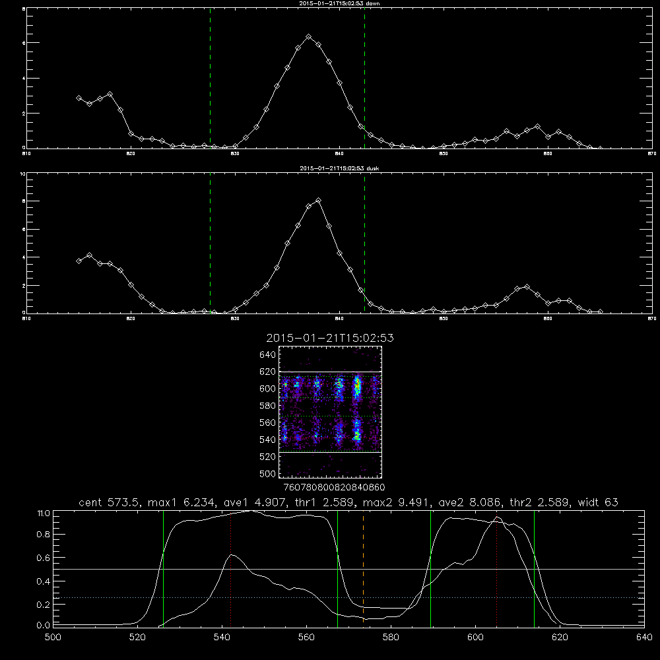Click heatmap y-axis label 600
Viewport: 660px width, 660px height.
click(268, 389)
